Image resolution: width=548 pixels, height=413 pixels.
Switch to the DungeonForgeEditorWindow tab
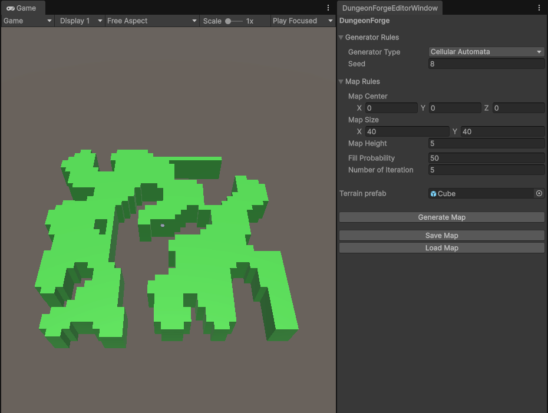coord(389,8)
